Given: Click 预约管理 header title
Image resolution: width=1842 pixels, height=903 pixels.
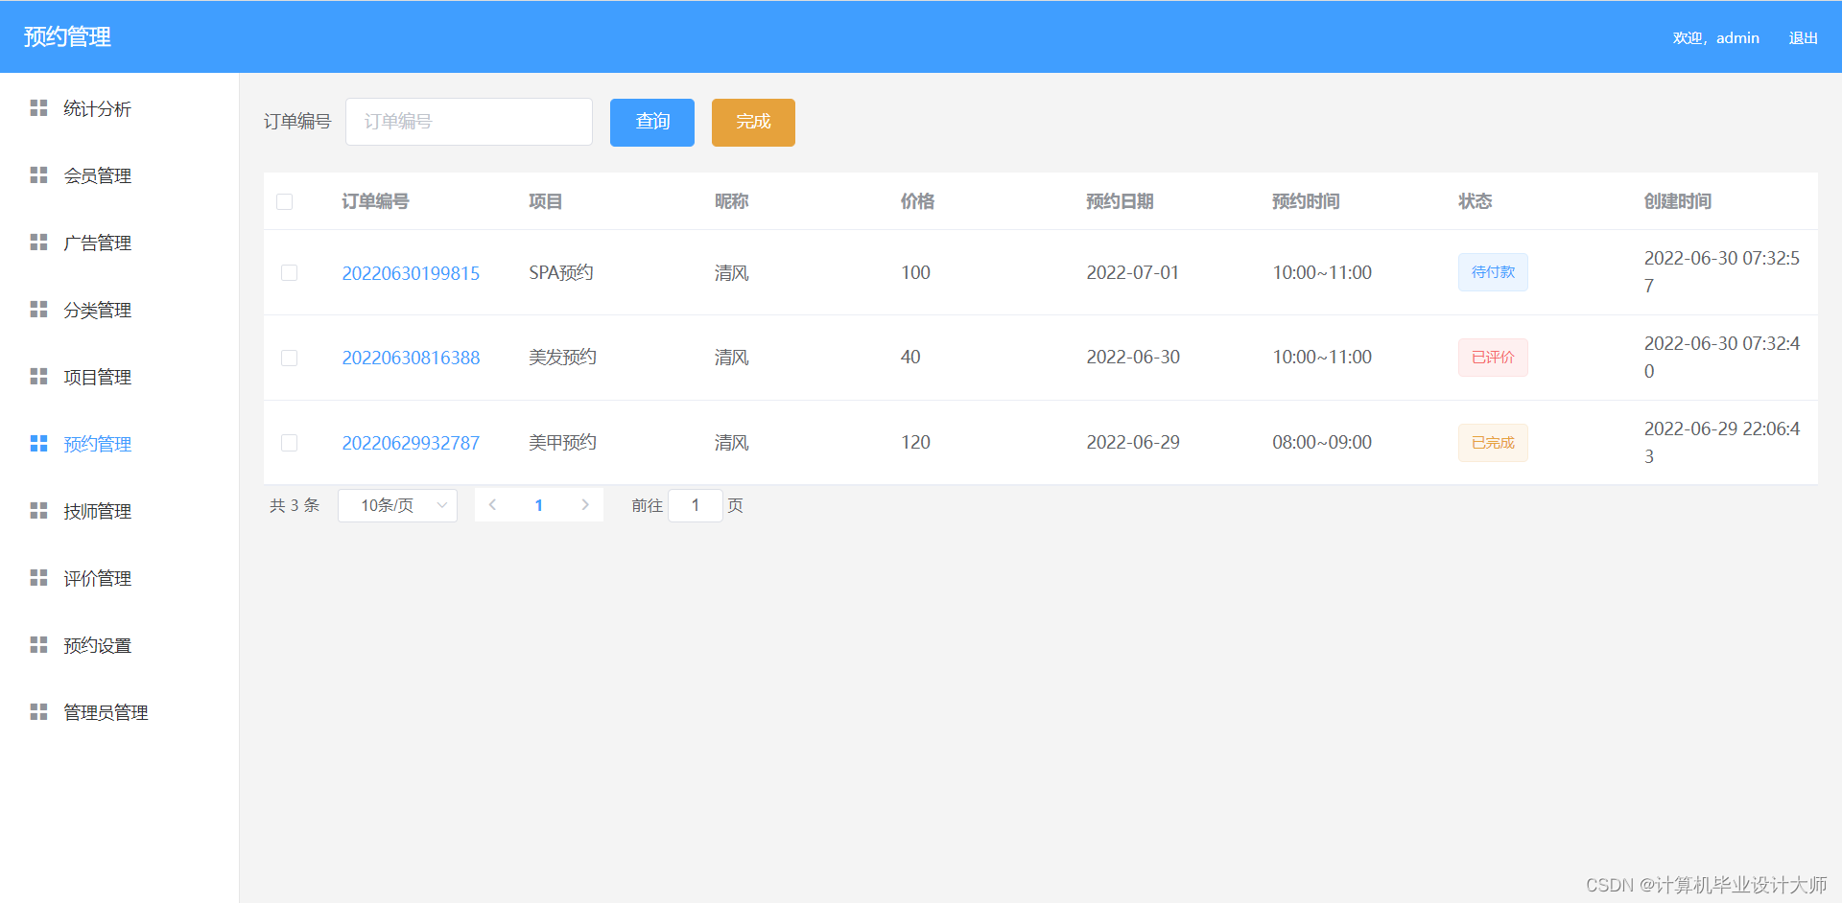Looking at the screenshot, I should pos(67,36).
